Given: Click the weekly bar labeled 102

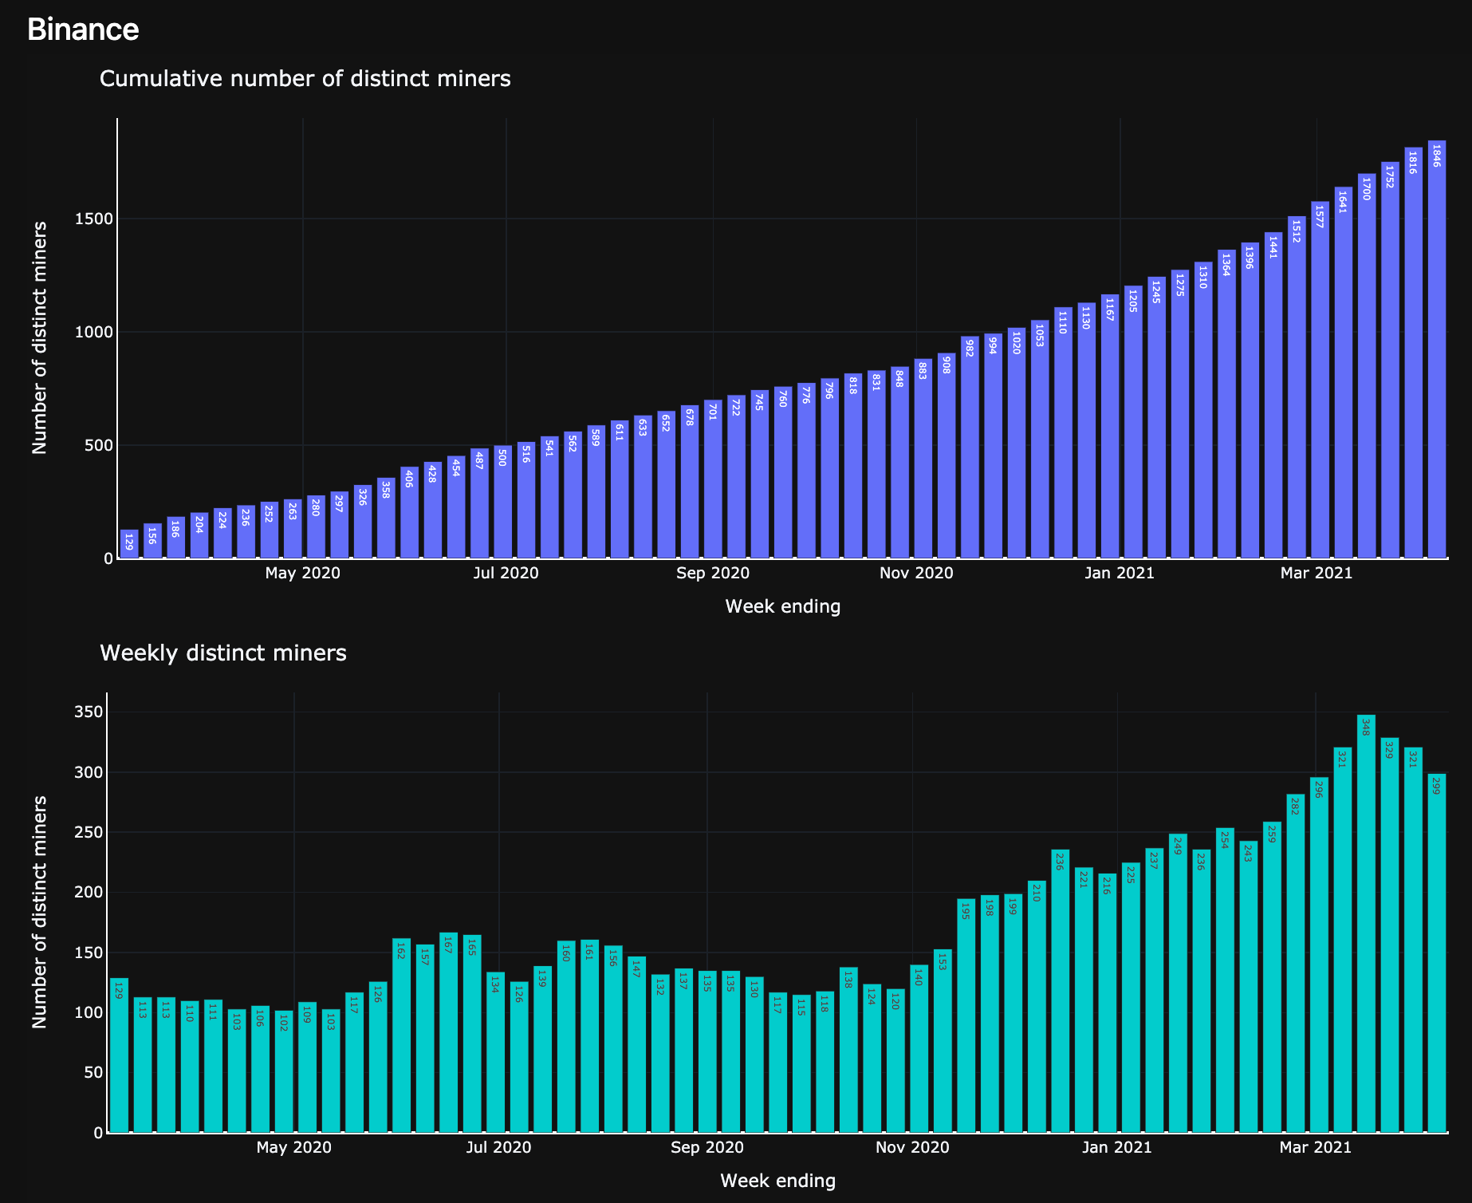Looking at the screenshot, I should tap(284, 1071).
